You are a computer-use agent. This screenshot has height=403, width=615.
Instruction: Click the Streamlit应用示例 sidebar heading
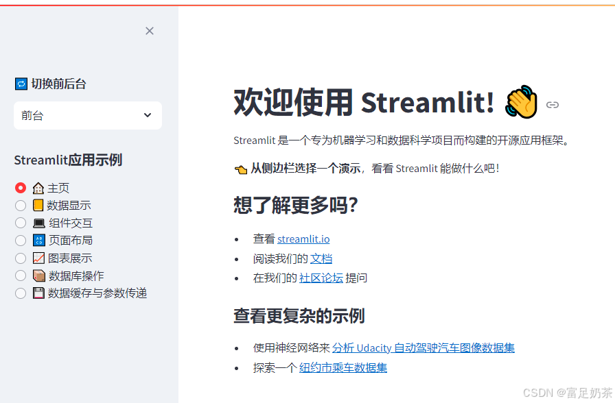pos(68,160)
